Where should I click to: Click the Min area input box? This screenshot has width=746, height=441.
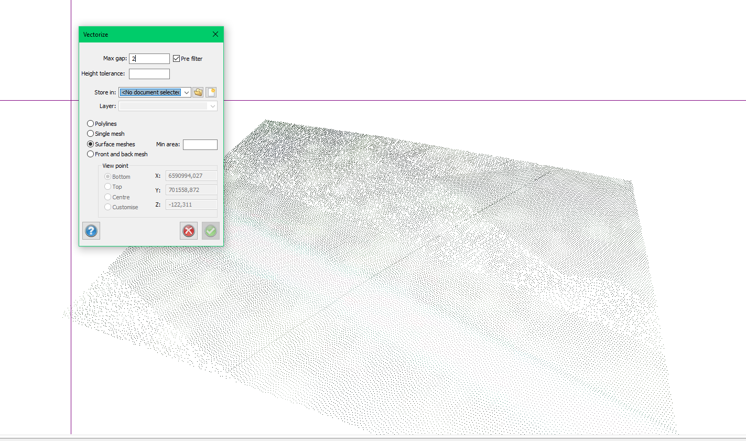[x=200, y=145]
